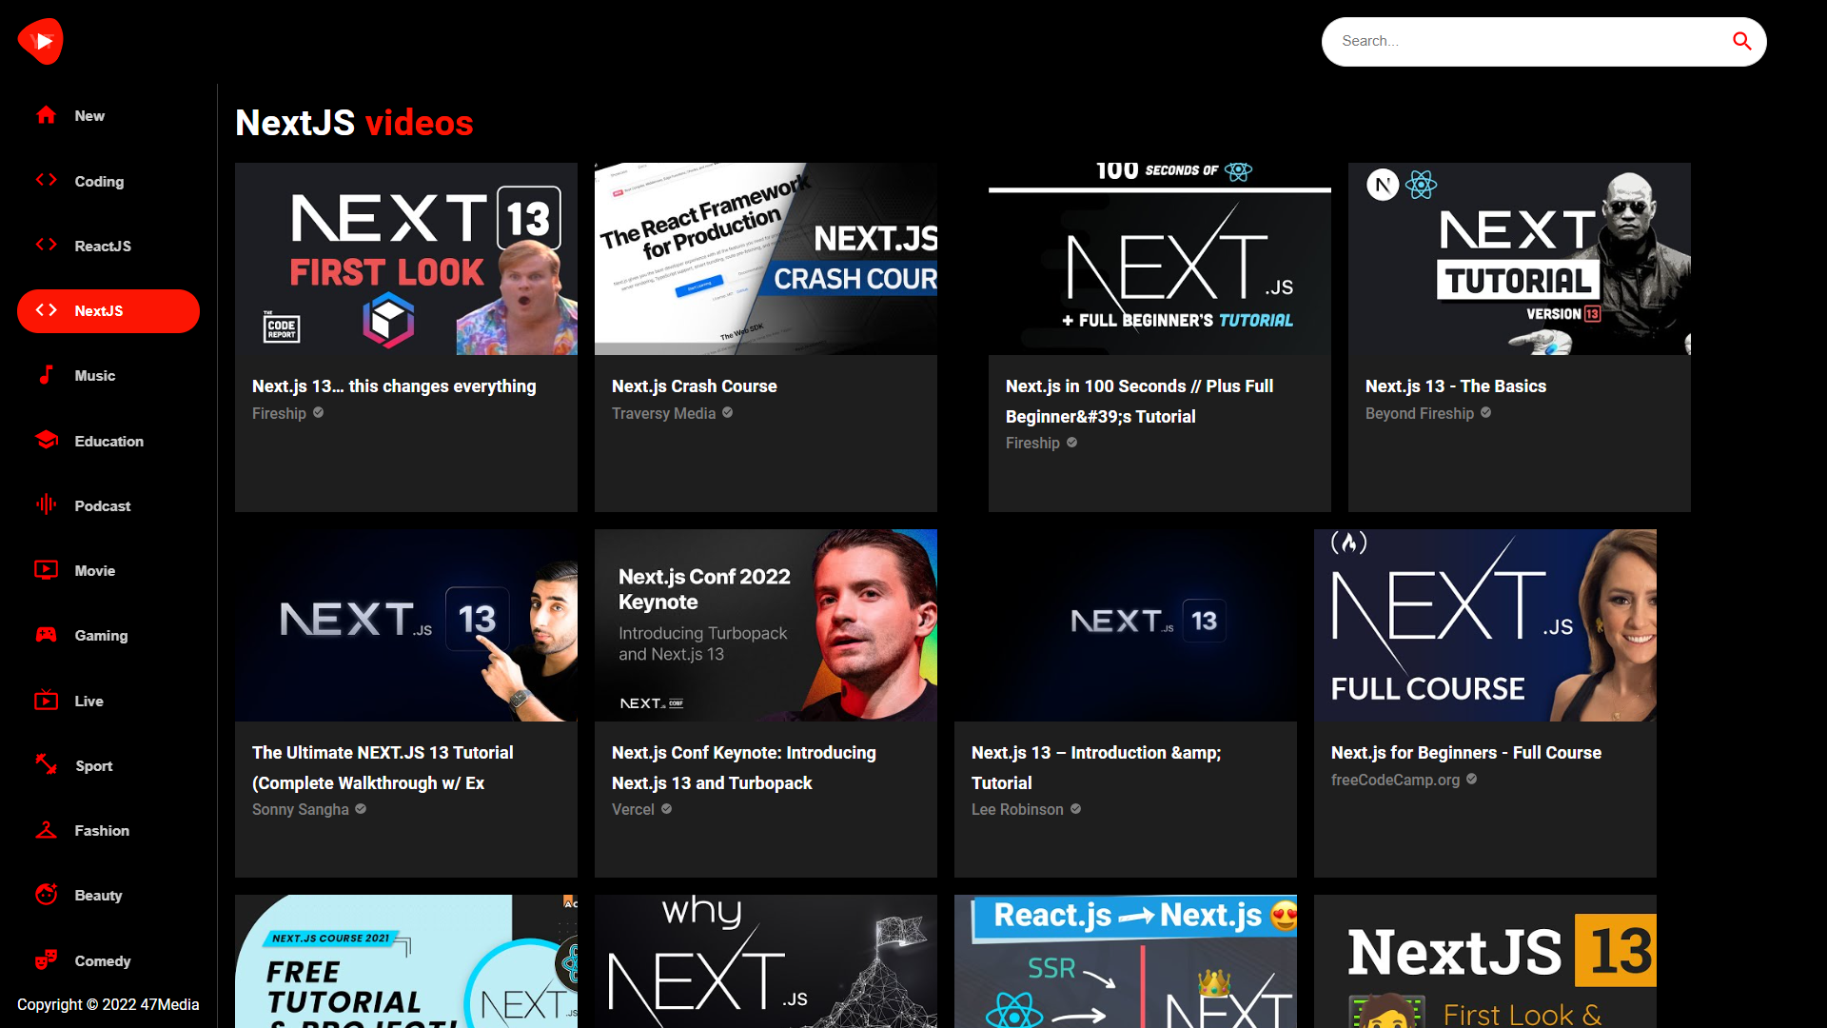Click verified badge next to Beyond Fireship
The width and height of the screenshot is (1827, 1028).
(1485, 413)
